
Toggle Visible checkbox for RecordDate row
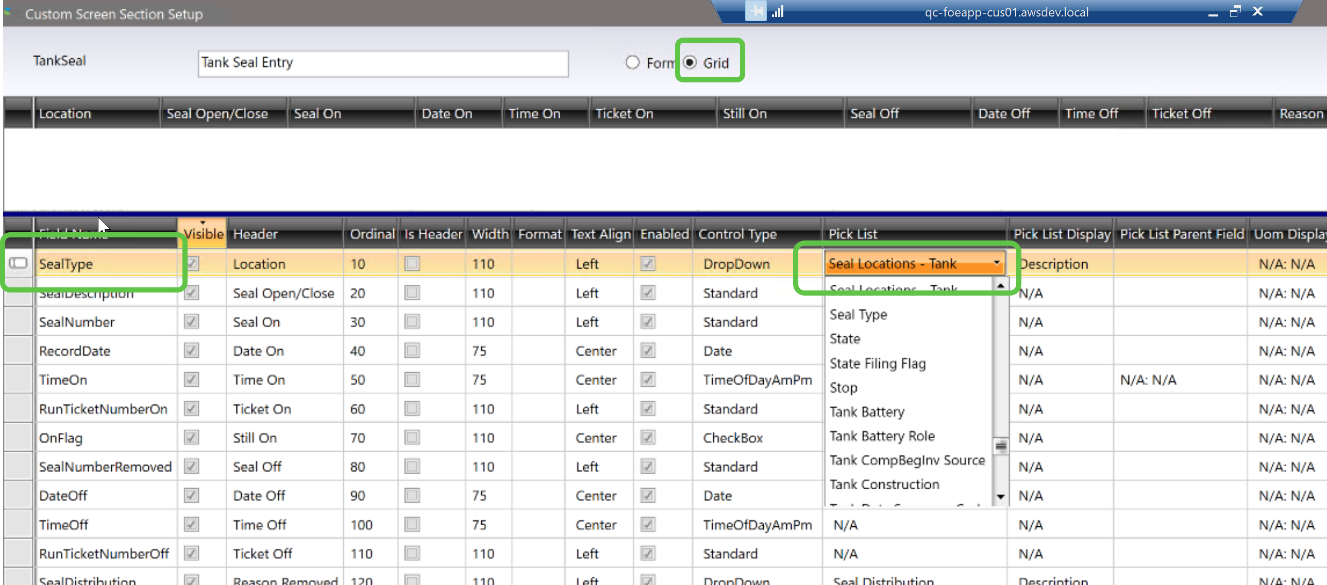[191, 351]
